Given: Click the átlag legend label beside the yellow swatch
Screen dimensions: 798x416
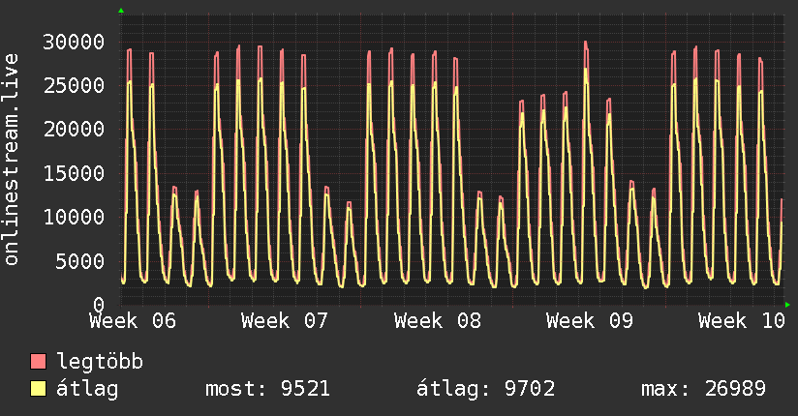Looking at the screenshot, I should coord(87,389).
